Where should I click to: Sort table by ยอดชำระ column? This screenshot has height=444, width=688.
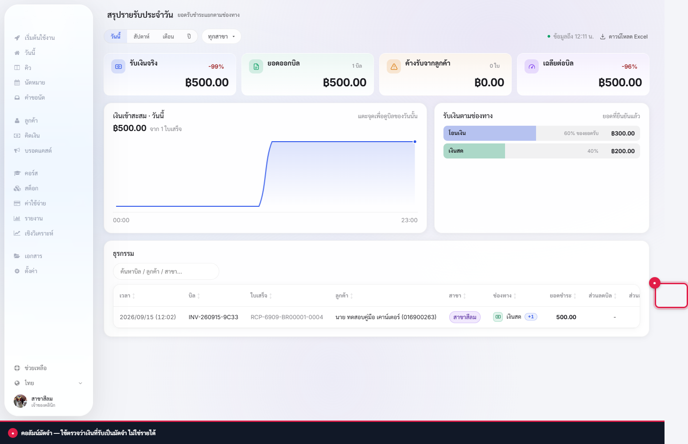[x=563, y=296]
